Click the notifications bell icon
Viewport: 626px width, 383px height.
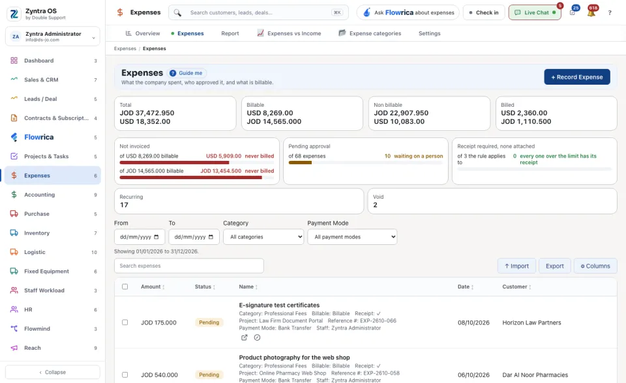(x=591, y=13)
